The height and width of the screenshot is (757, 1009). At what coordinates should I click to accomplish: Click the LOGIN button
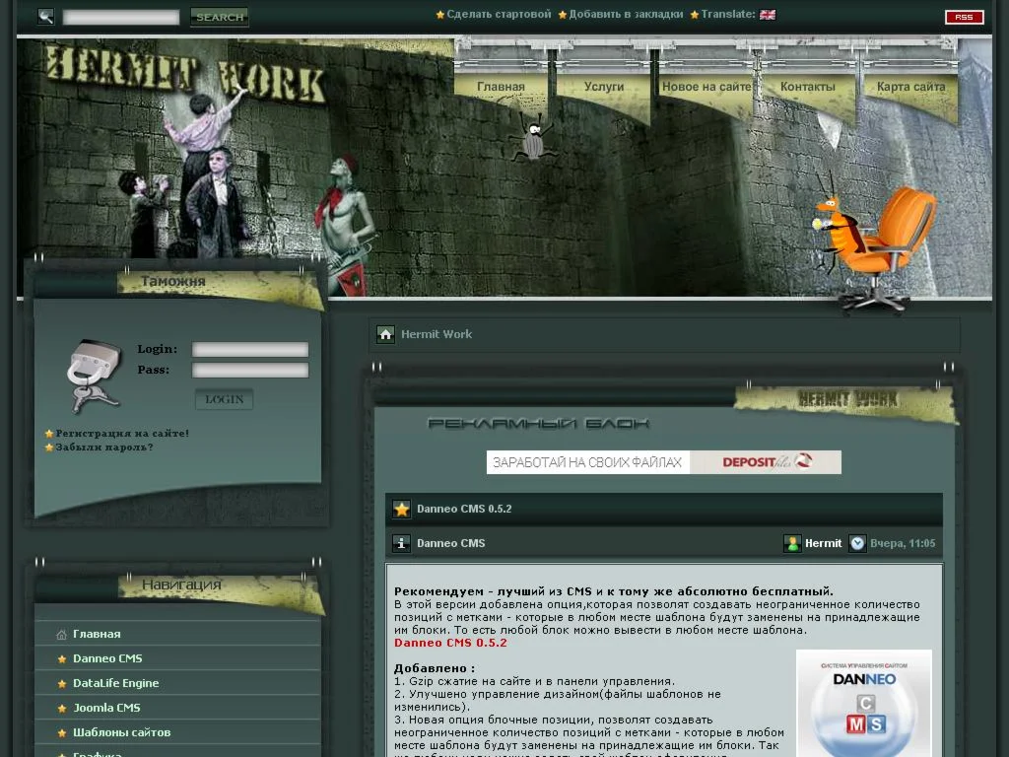click(224, 399)
